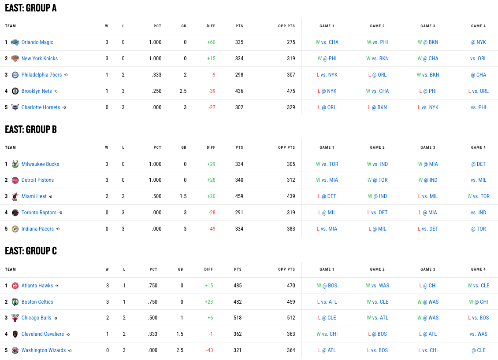The height and width of the screenshot is (360, 498).
Task: Open Miami's Game 4 vs. TOR result
Action: pos(478,196)
